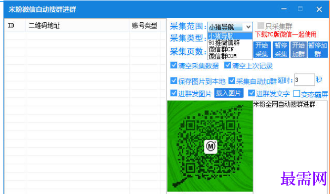The height and width of the screenshot is (194, 336).
Task: Toggle 清空上次记录 checkbox
Action: (227, 65)
